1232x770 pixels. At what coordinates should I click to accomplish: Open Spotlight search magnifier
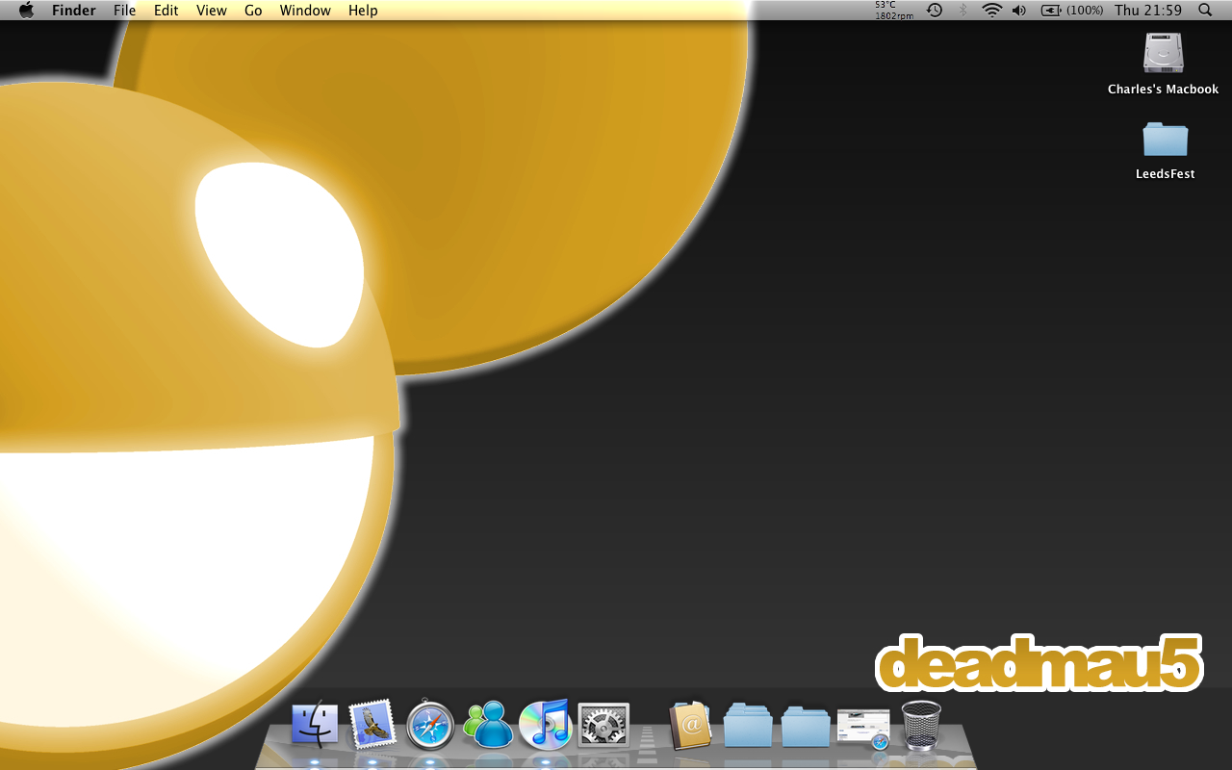coord(1205,11)
